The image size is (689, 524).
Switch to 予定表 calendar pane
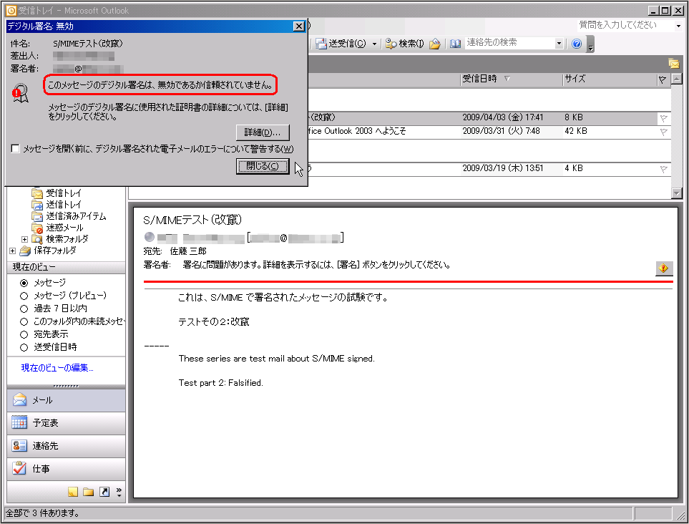pyautogui.click(x=66, y=423)
